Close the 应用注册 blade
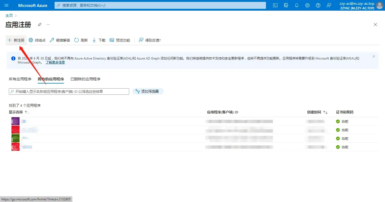The width and height of the screenshot is (385, 202). (x=375, y=25)
